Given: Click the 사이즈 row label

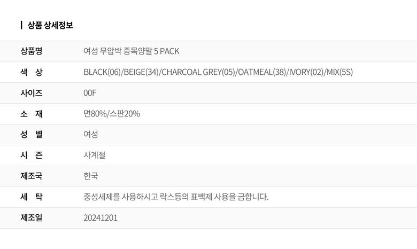Looking at the screenshot, I should point(32,93).
